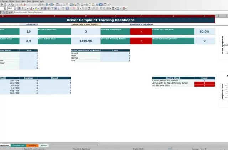The image size is (228, 150).
Task: Open the Underline style dropdown arrow
Action: 28,9
